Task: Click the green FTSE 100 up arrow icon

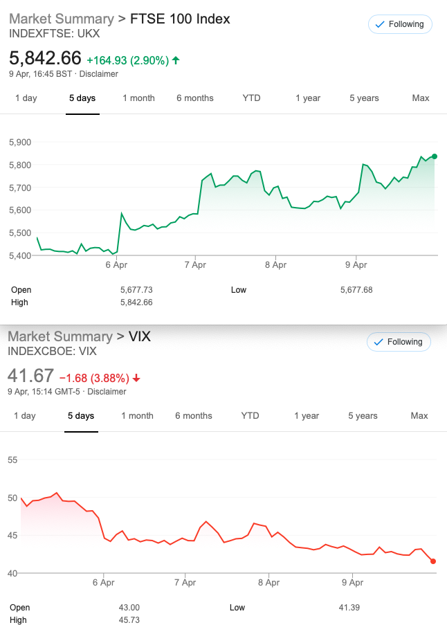Action: click(x=176, y=61)
